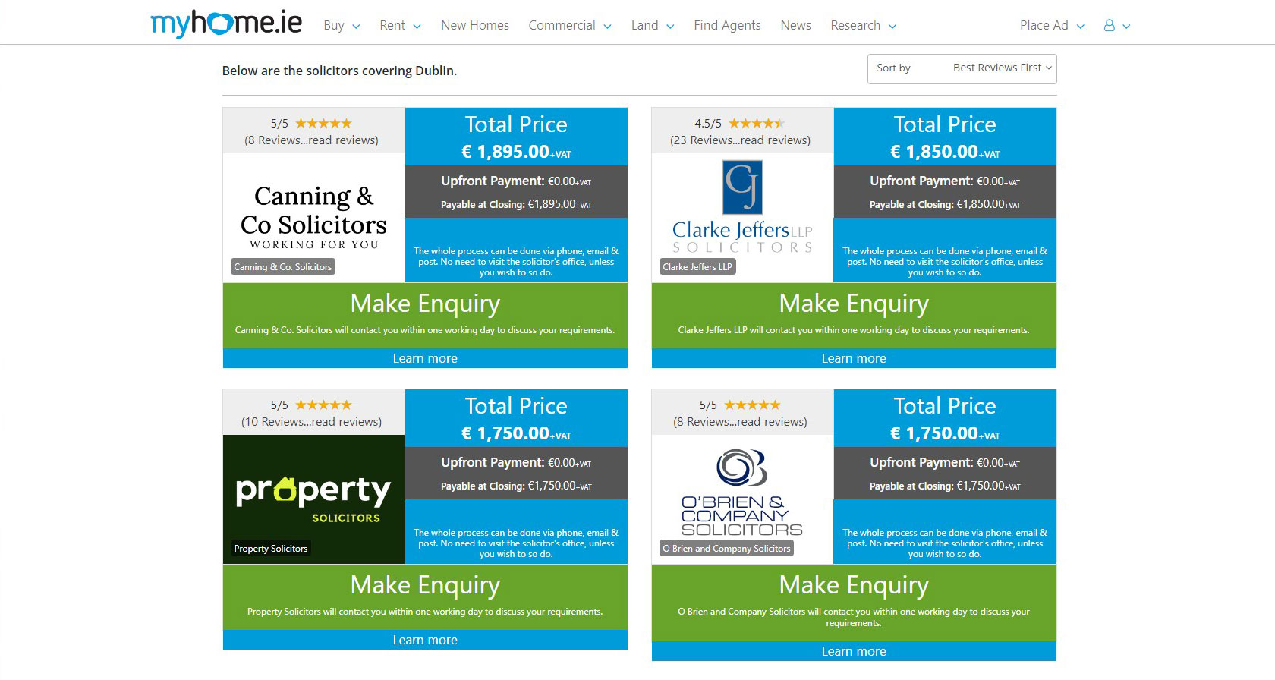Image resolution: width=1275 pixels, height=680 pixels.
Task: Open the Buy menu
Action: click(x=334, y=25)
